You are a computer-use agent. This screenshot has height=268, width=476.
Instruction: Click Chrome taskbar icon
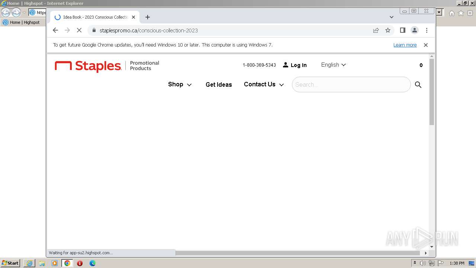pos(67,263)
